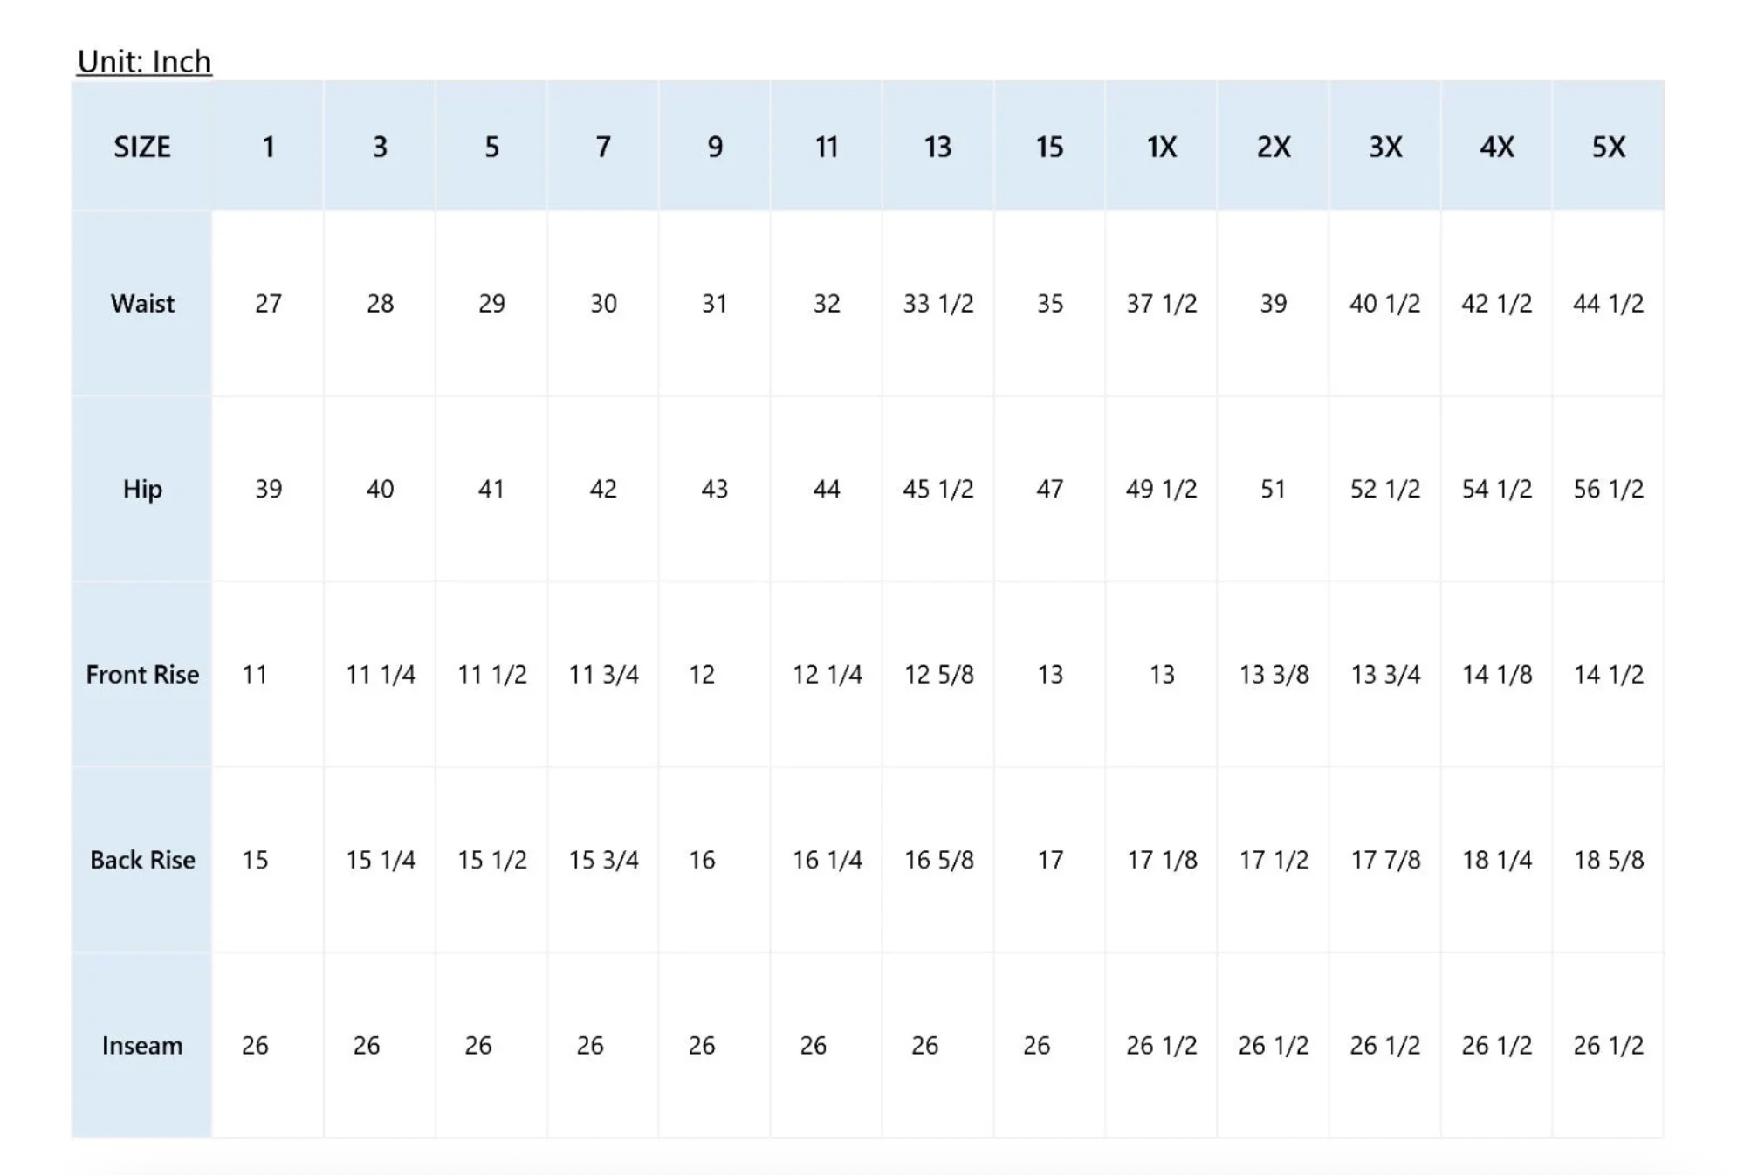Image resolution: width=1751 pixels, height=1175 pixels.
Task: Select the 3X size column header
Action: 1384,147
